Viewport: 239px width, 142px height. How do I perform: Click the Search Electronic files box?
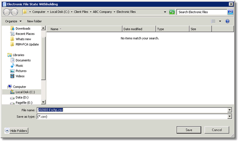click(202, 12)
